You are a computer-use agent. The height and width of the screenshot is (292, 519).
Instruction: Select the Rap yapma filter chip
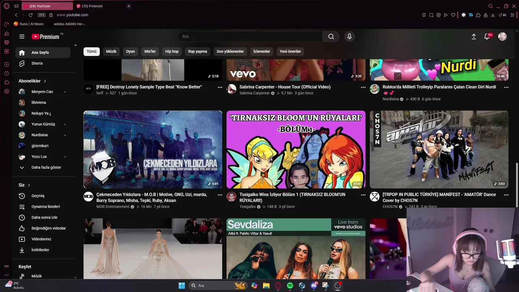(x=197, y=52)
